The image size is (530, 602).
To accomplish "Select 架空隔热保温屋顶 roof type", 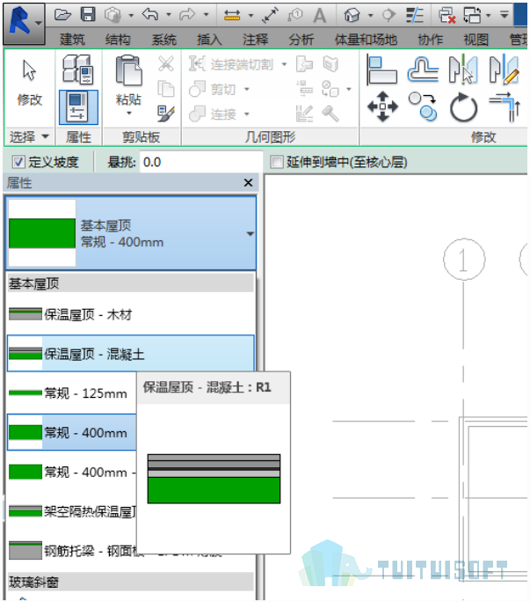I will click(72, 511).
